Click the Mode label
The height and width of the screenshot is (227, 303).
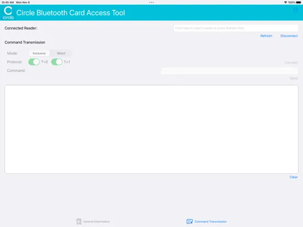[x=13, y=53]
